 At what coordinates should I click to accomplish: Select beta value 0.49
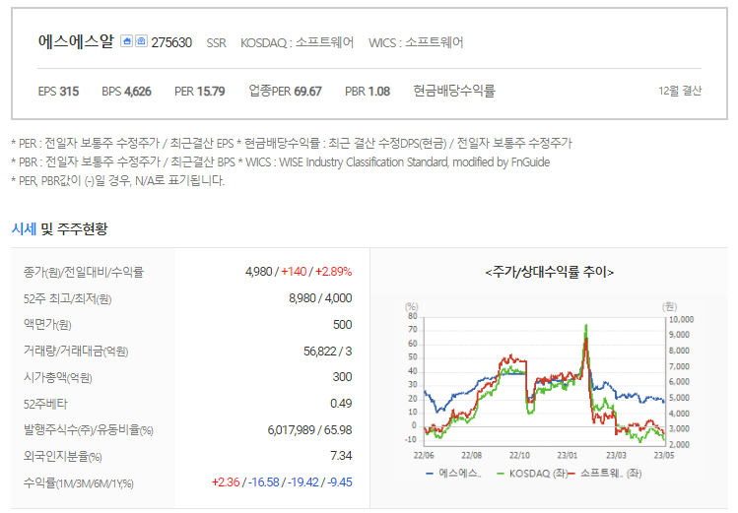click(341, 404)
